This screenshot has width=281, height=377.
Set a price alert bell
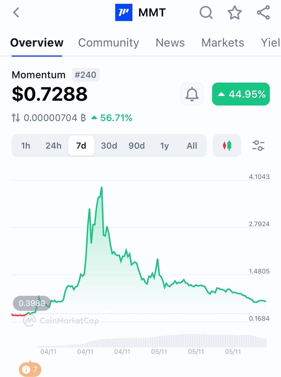point(192,94)
